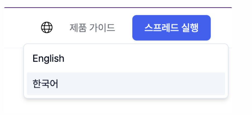Open the 제품 가이드 link
The image size is (252, 115).
pos(92,27)
